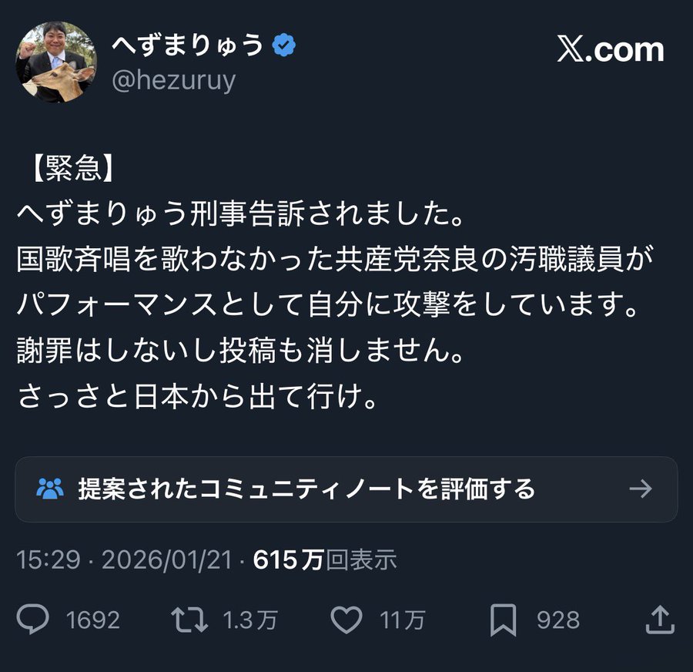
Task: Click the X.com logo
Action: 610,50
